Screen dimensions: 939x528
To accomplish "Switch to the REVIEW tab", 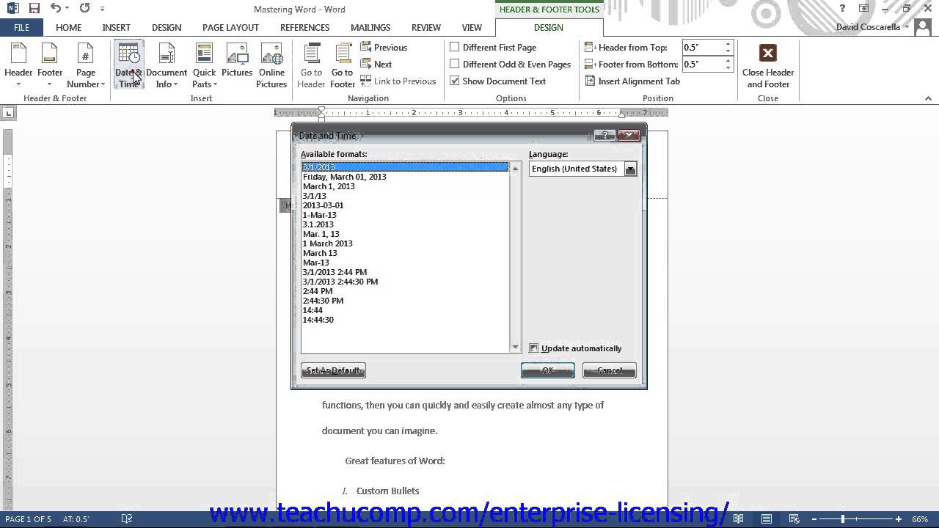I will click(426, 27).
